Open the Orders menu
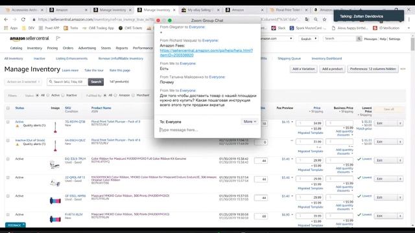 pyautogui.click(x=68, y=48)
